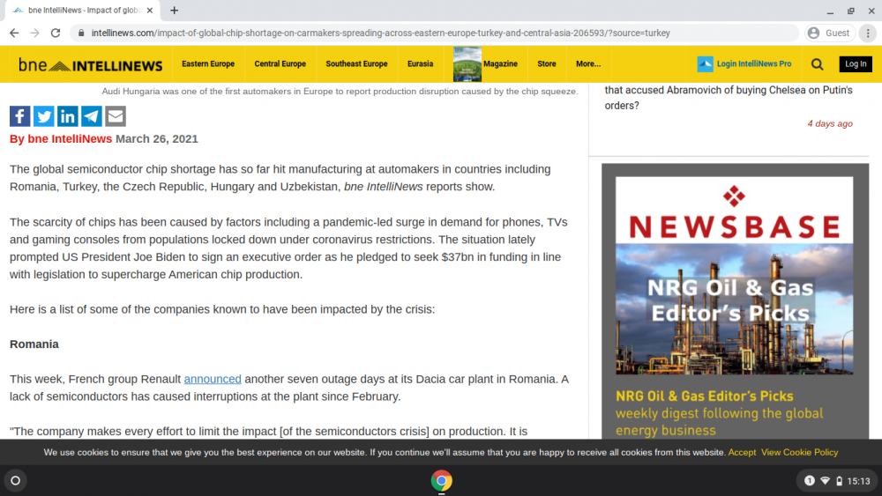This screenshot has height=496, width=882.
Task: Click the bne IntelliNews logo
Action: coord(90,64)
